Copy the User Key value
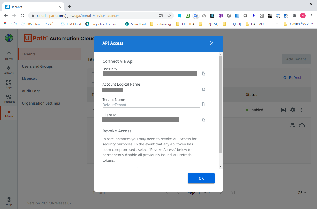Image resolution: width=317 pixels, height=209 pixels. tap(203, 74)
